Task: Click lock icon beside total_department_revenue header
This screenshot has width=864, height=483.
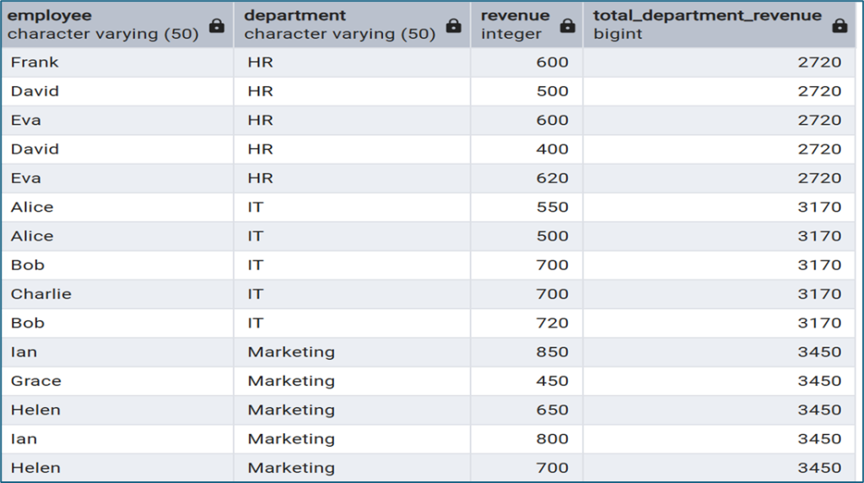Action: pos(840,26)
